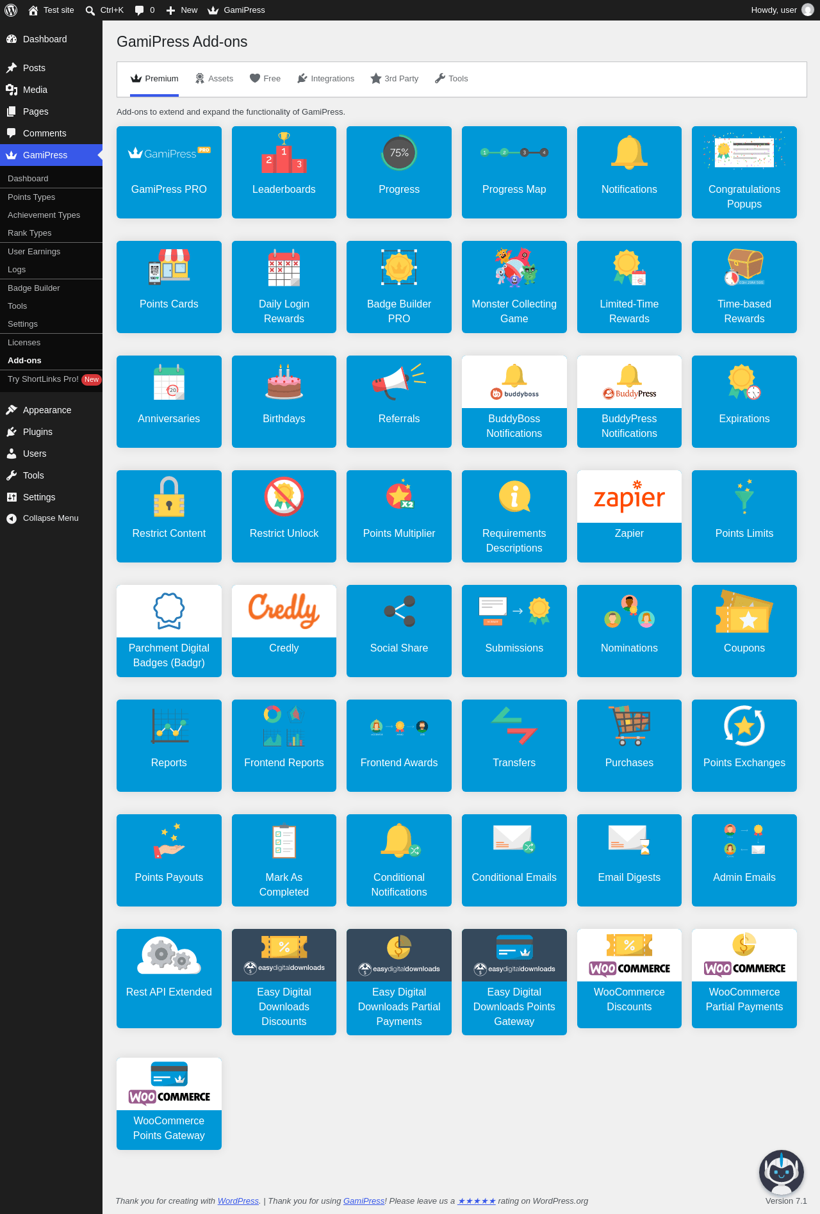Click the Points Limits funnel icon

744,496
